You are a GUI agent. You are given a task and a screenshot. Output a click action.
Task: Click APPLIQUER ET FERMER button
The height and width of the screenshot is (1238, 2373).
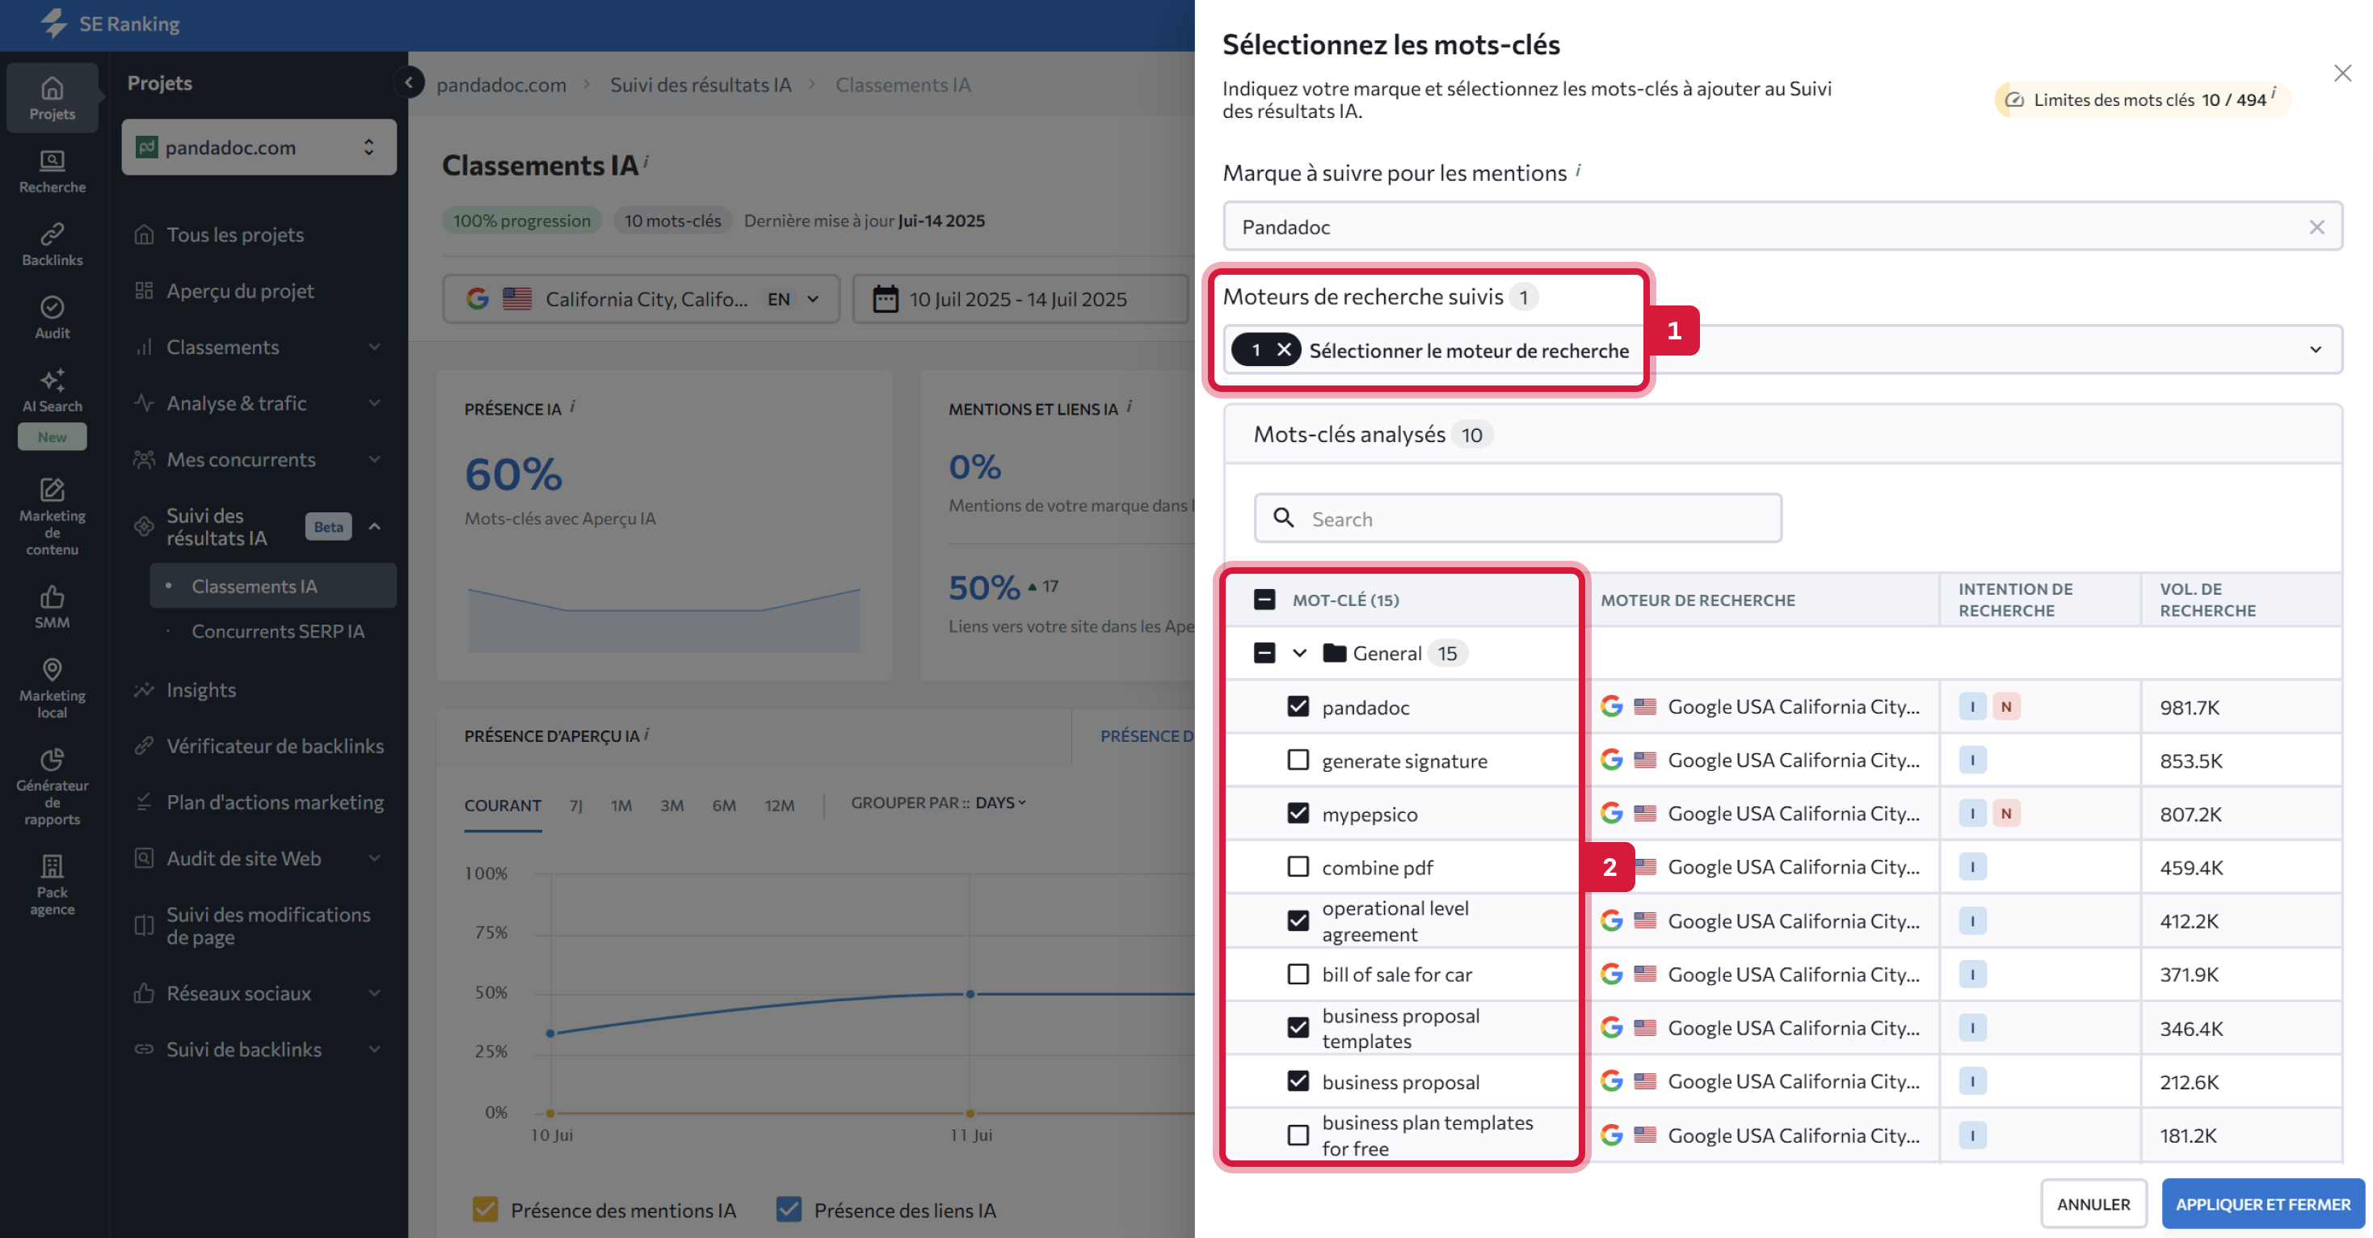click(2262, 1203)
